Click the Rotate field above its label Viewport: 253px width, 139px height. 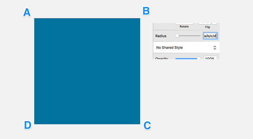tap(184, 24)
